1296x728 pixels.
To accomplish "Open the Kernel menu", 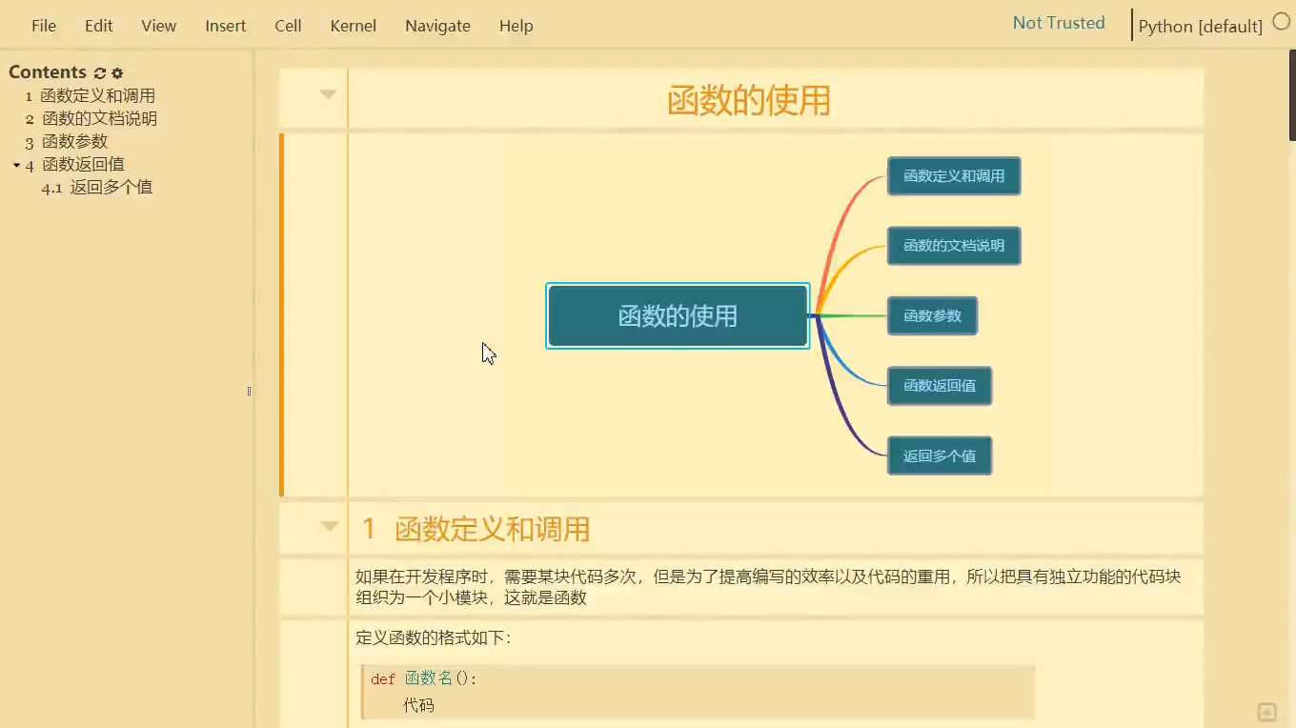I will (354, 26).
